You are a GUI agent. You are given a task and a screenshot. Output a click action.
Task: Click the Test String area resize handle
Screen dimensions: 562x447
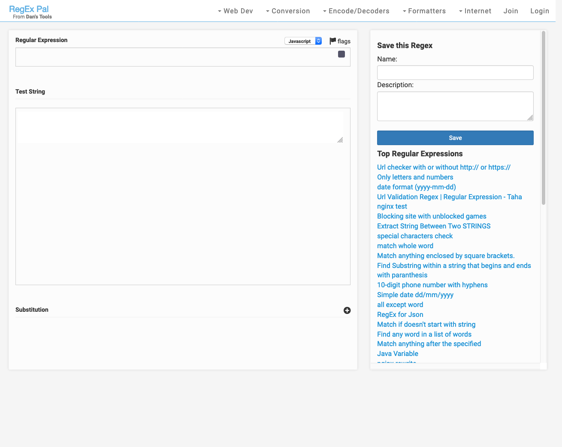point(340,140)
